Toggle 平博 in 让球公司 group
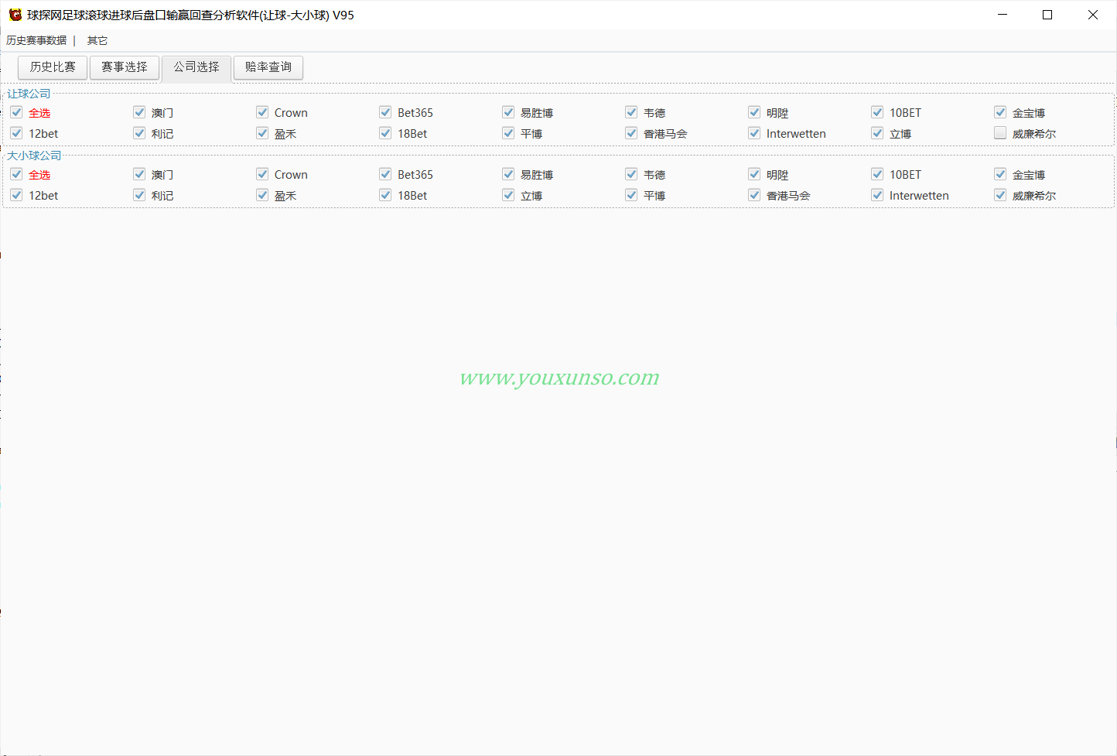This screenshot has height=756, width=1117. point(508,133)
